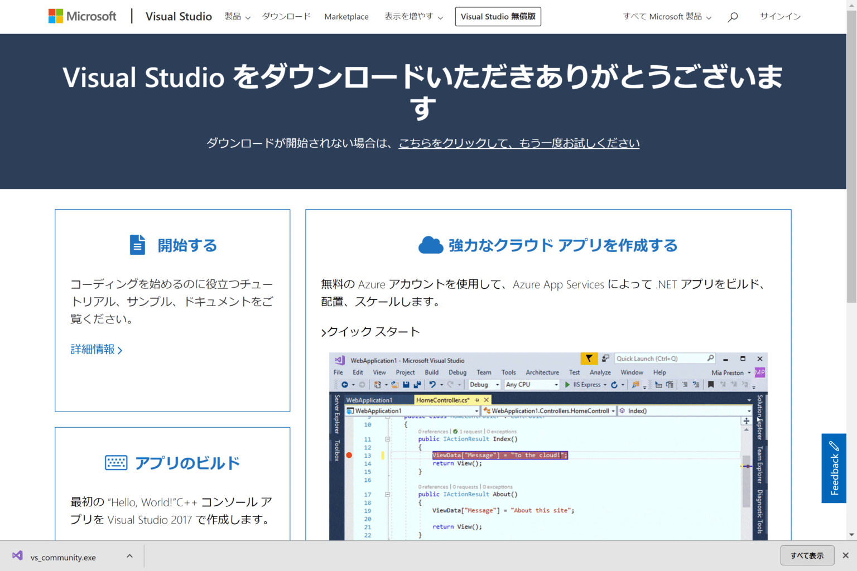
Task: Click the keyboard icon beside アプリのビルド
Action: coord(115,462)
